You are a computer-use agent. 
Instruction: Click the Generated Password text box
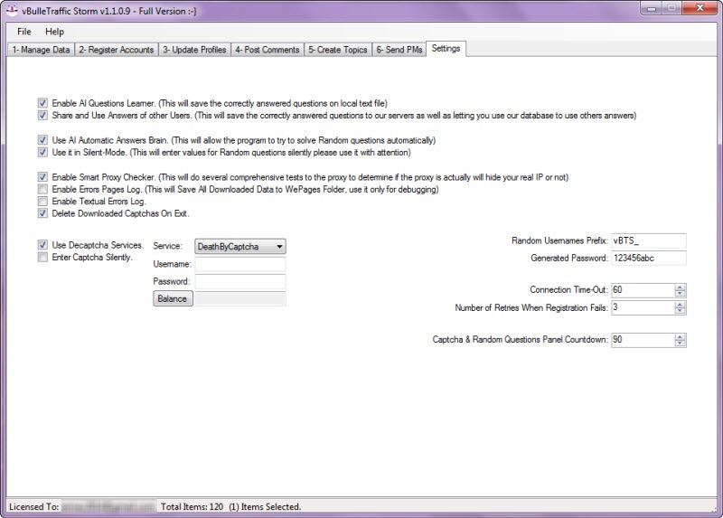click(648, 259)
